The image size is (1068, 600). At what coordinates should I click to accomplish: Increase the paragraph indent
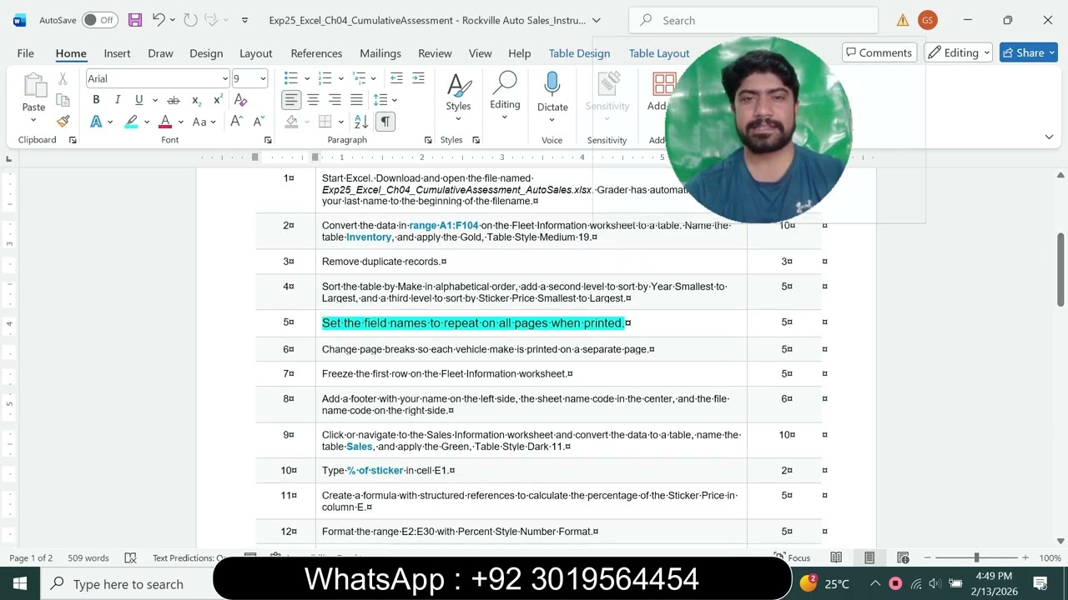click(x=418, y=78)
